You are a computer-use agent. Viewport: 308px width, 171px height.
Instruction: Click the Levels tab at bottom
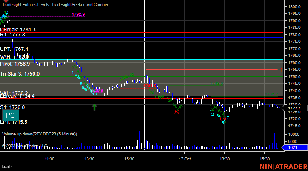click(7, 167)
